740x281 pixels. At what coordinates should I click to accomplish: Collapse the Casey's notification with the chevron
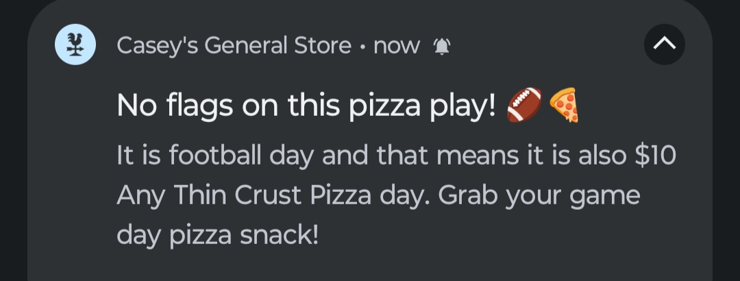(x=665, y=45)
